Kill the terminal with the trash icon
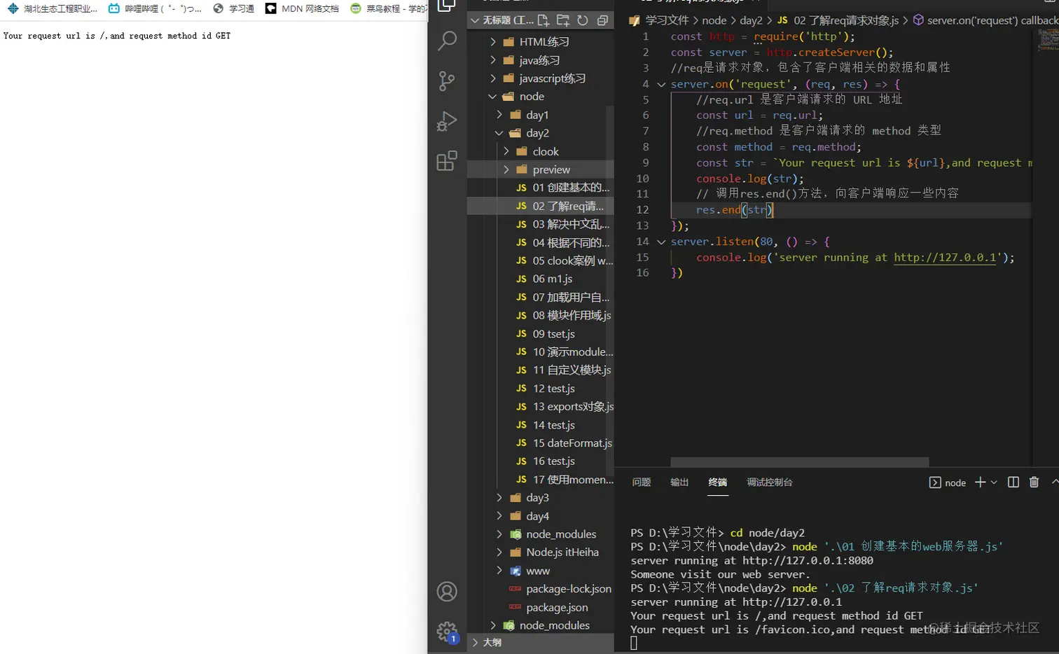Screen dimensions: 1059x654 [1034, 482]
